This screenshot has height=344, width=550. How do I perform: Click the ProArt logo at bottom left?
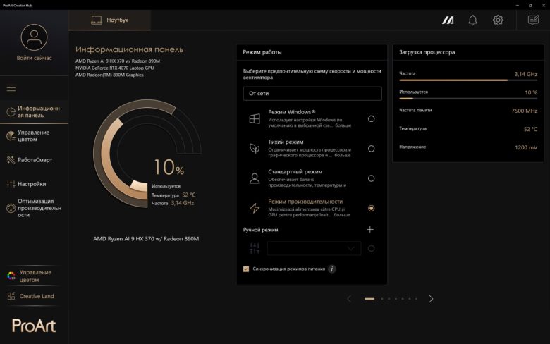34,326
